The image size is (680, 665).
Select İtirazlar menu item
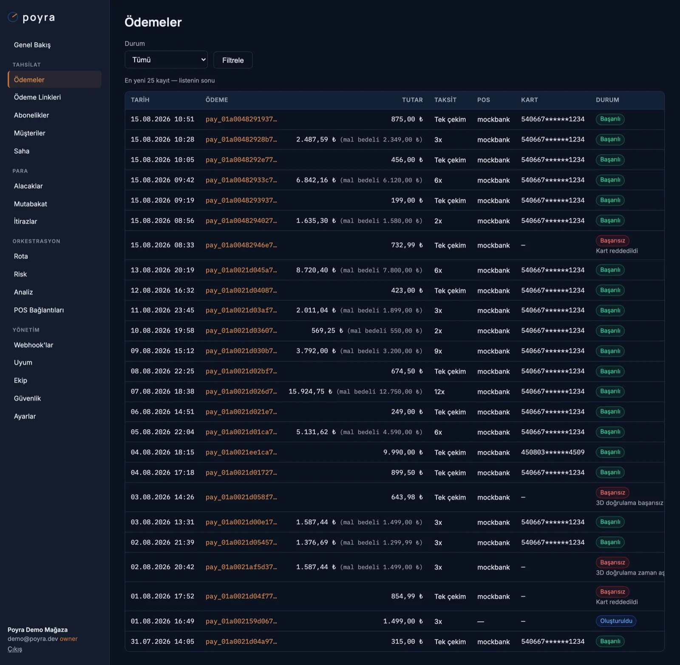pyautogui.click(x=25, y=221)
